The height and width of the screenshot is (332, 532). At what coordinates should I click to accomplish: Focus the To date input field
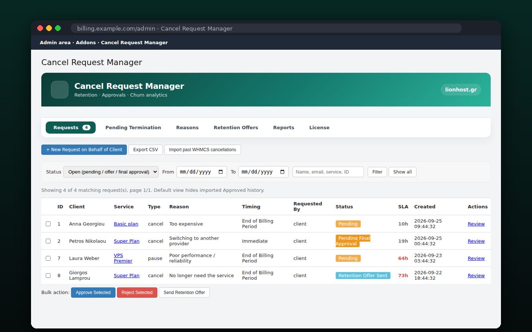coord(263,172)
